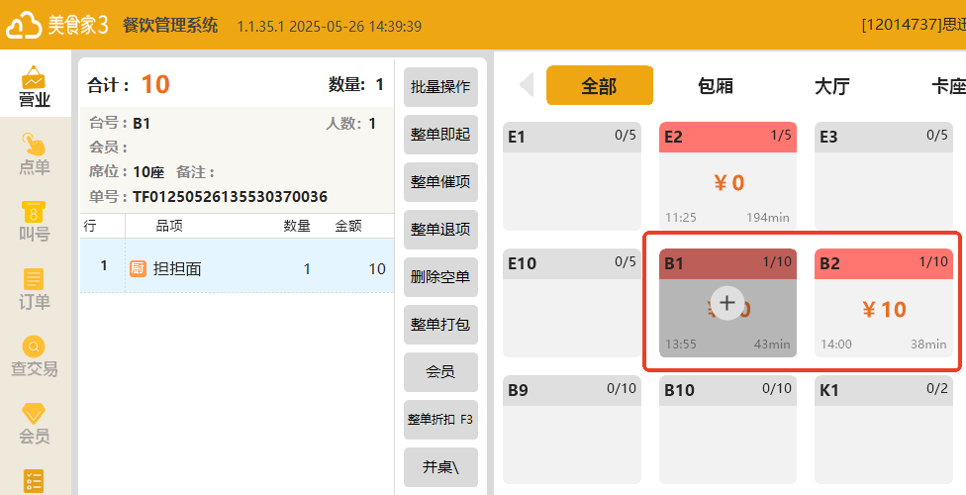This screenshot has height=495, width=966.
Task: Select occupied table B2
Action: click(884, 303)
